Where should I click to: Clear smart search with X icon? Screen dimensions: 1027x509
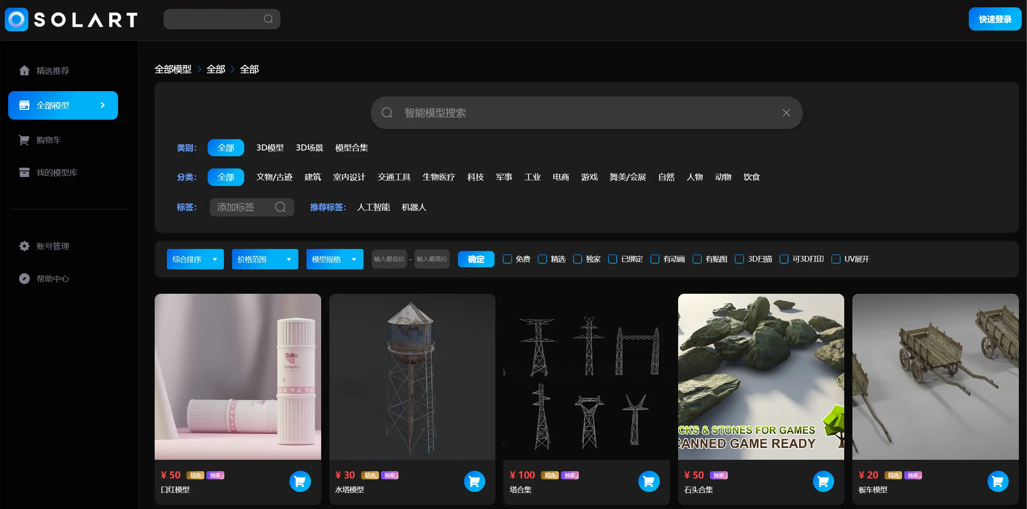coord(786,113)
